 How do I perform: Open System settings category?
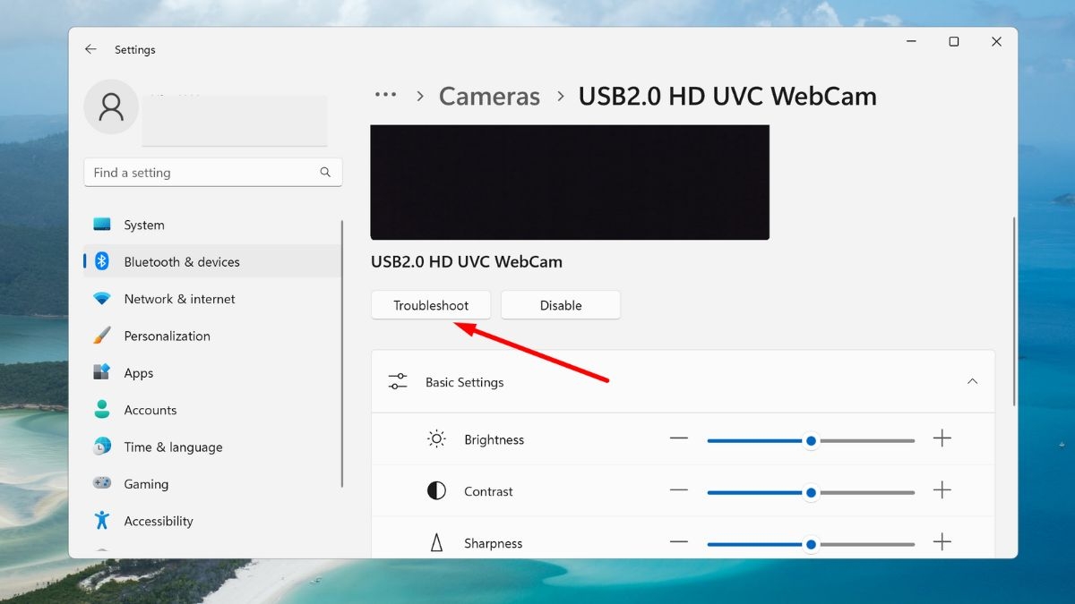(x=212, y=225)
